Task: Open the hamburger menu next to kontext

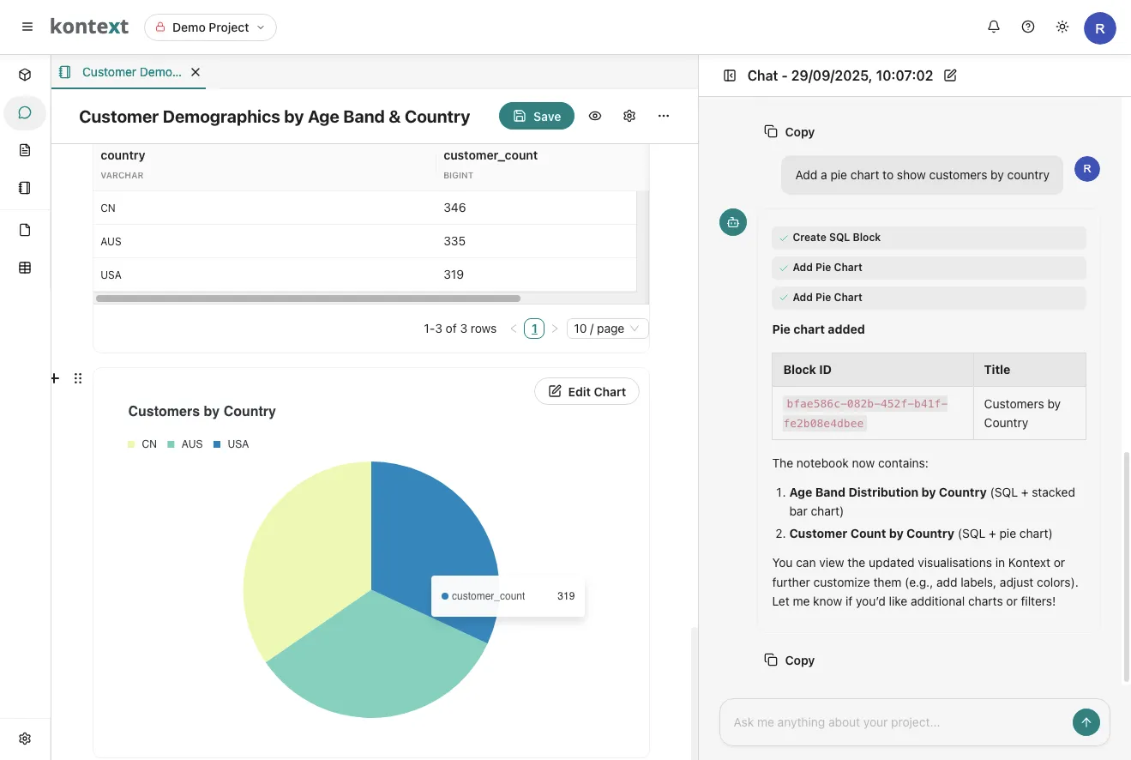Action: [x=27, y=27]
